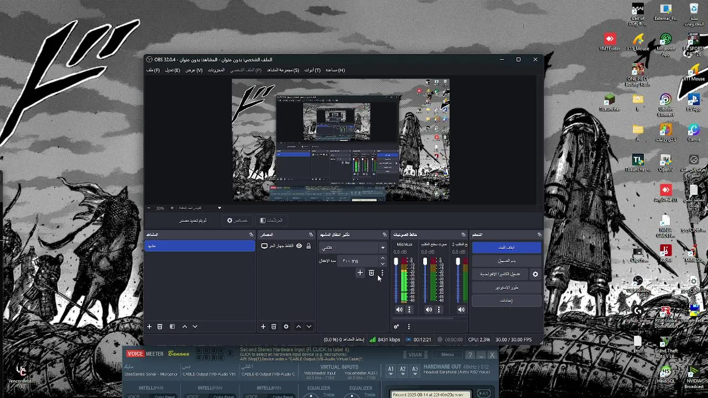Add a new source with plus icon
Screen dimensions: 708x398
[x=263, y=327]
